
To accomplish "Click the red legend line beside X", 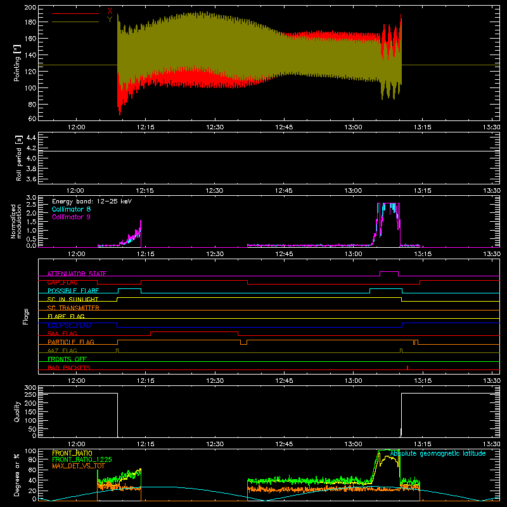I will coord(75,13).
